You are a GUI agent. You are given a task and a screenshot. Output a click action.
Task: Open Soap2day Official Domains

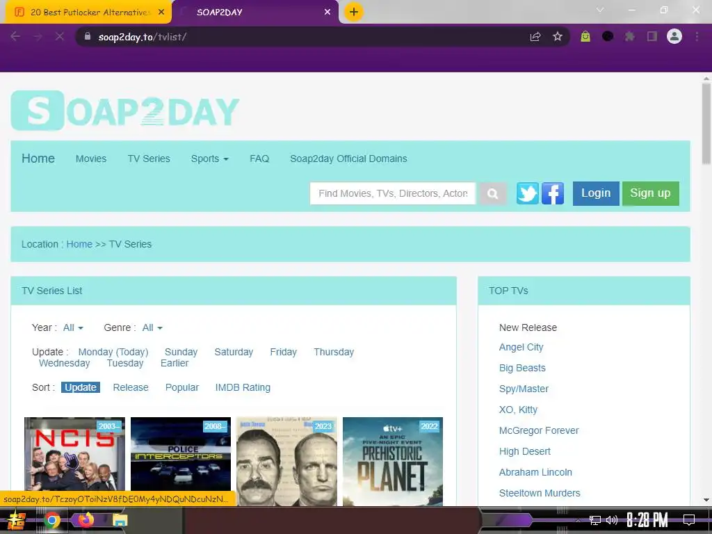pos(348,159)
